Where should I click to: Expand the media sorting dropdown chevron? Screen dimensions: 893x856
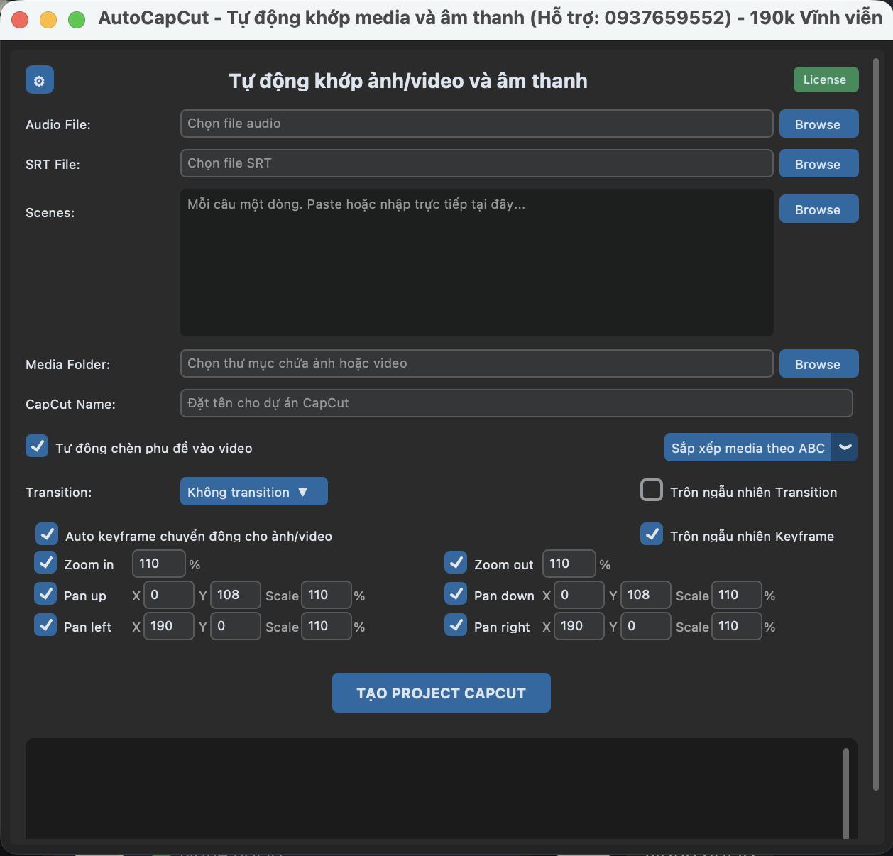click(x=845, y=448)
